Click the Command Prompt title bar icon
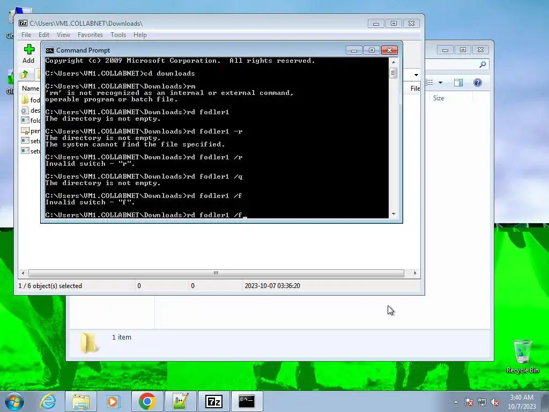The height and width of the screenshot is (412, 549). (x=50, y=50)
